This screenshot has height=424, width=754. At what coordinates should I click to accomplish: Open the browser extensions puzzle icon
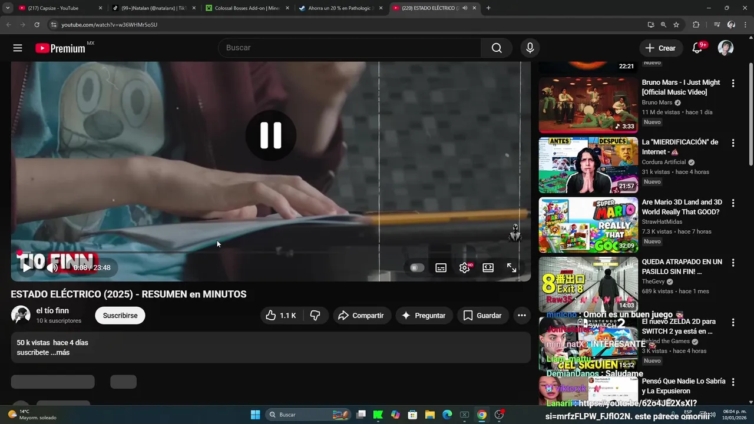[x=696, y=25]
